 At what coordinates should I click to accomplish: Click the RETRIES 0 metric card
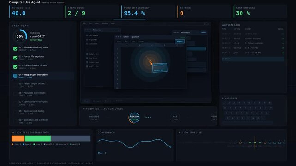204,12
